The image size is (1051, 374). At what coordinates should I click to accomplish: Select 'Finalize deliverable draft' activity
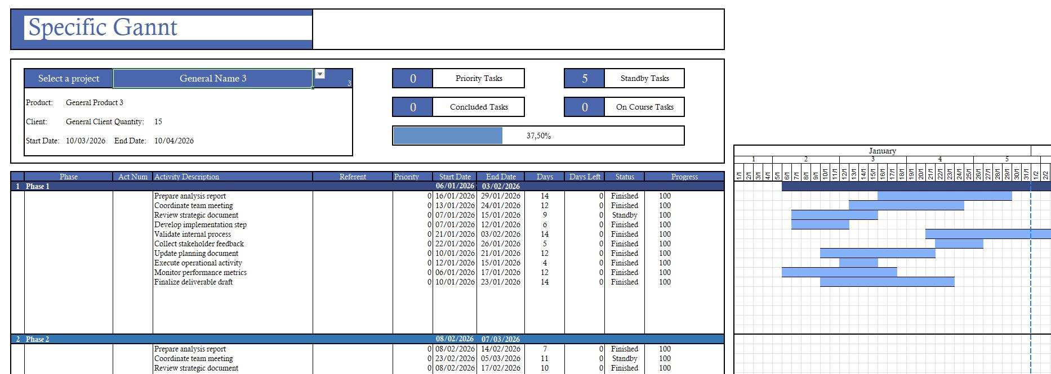(x=194, y=282)
